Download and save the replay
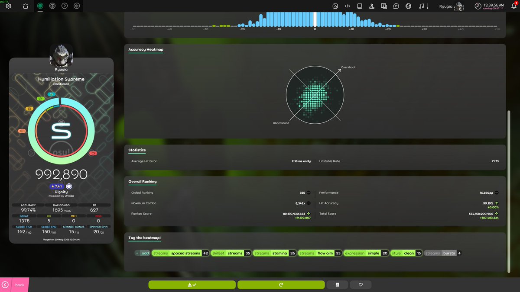This screenshot has height=292, width=520. (x=192, y=285)
